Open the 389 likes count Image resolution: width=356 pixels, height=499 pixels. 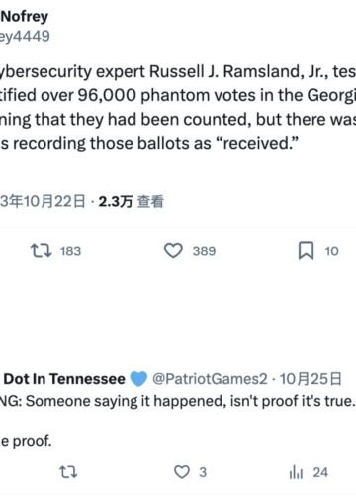coord(204,251)
